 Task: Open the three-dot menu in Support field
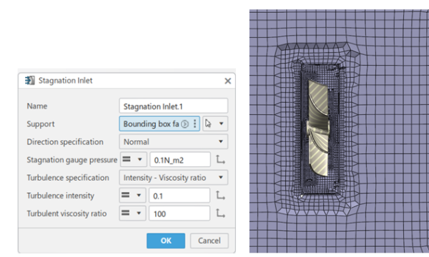coord(194,124)
